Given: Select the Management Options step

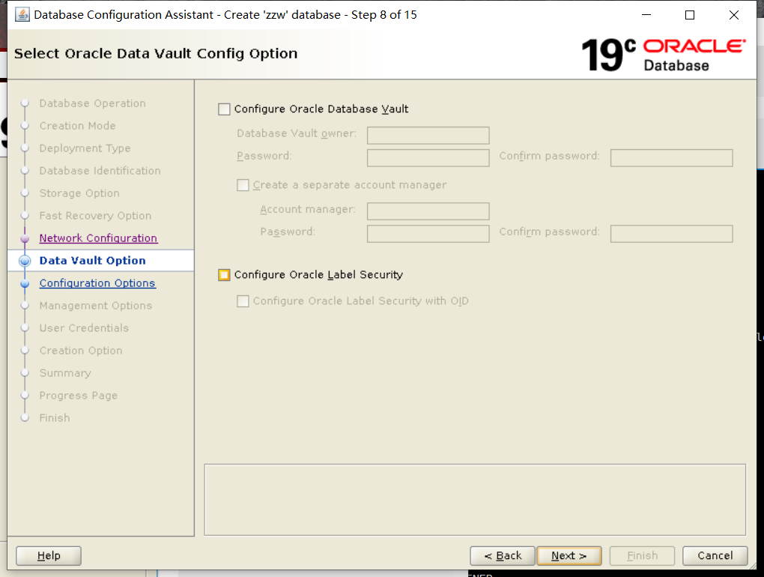Looking at the screenshot, I should coord(96,305).
